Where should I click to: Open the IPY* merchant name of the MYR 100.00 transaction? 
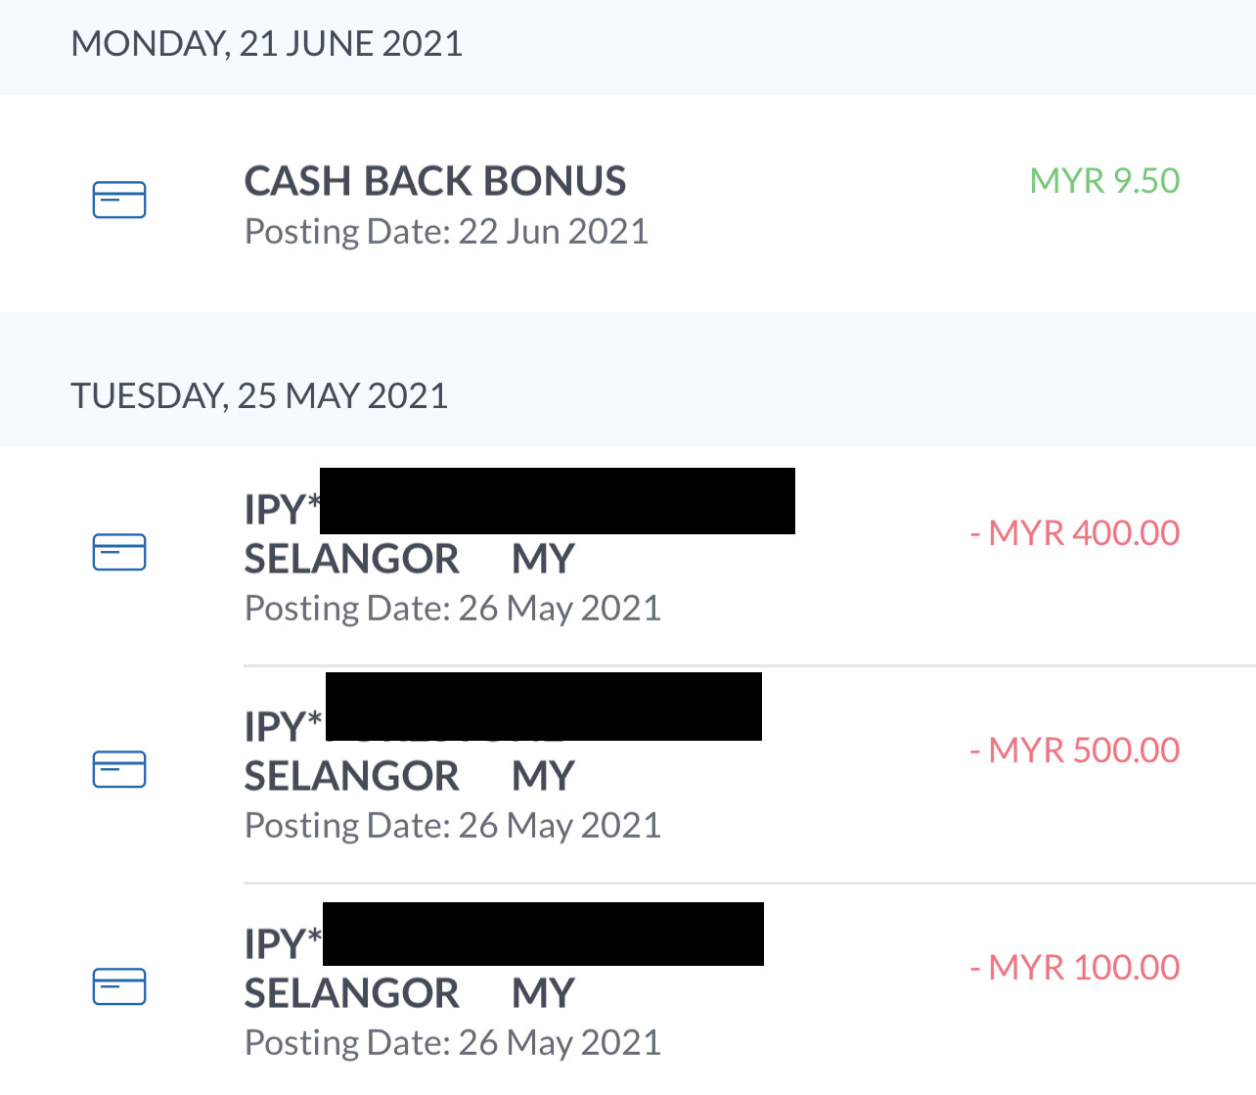click(x=283, y=944)
